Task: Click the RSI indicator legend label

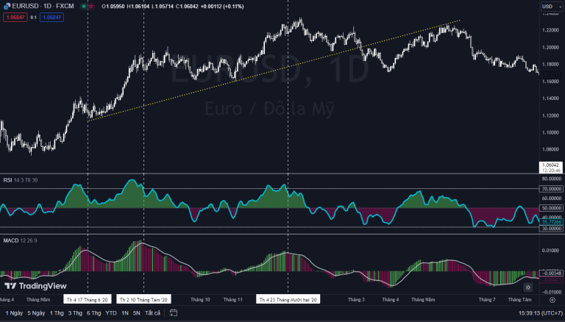Action: 10,179
